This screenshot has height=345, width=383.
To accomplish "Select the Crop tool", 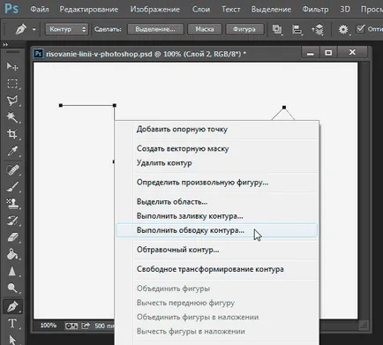I will [x=12, y=134].
